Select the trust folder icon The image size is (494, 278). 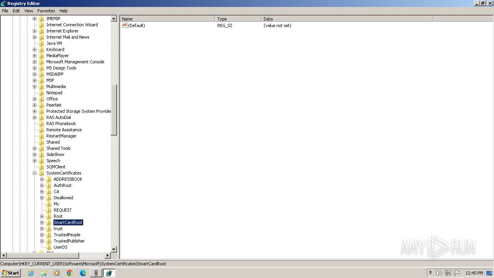coord(49,229)
